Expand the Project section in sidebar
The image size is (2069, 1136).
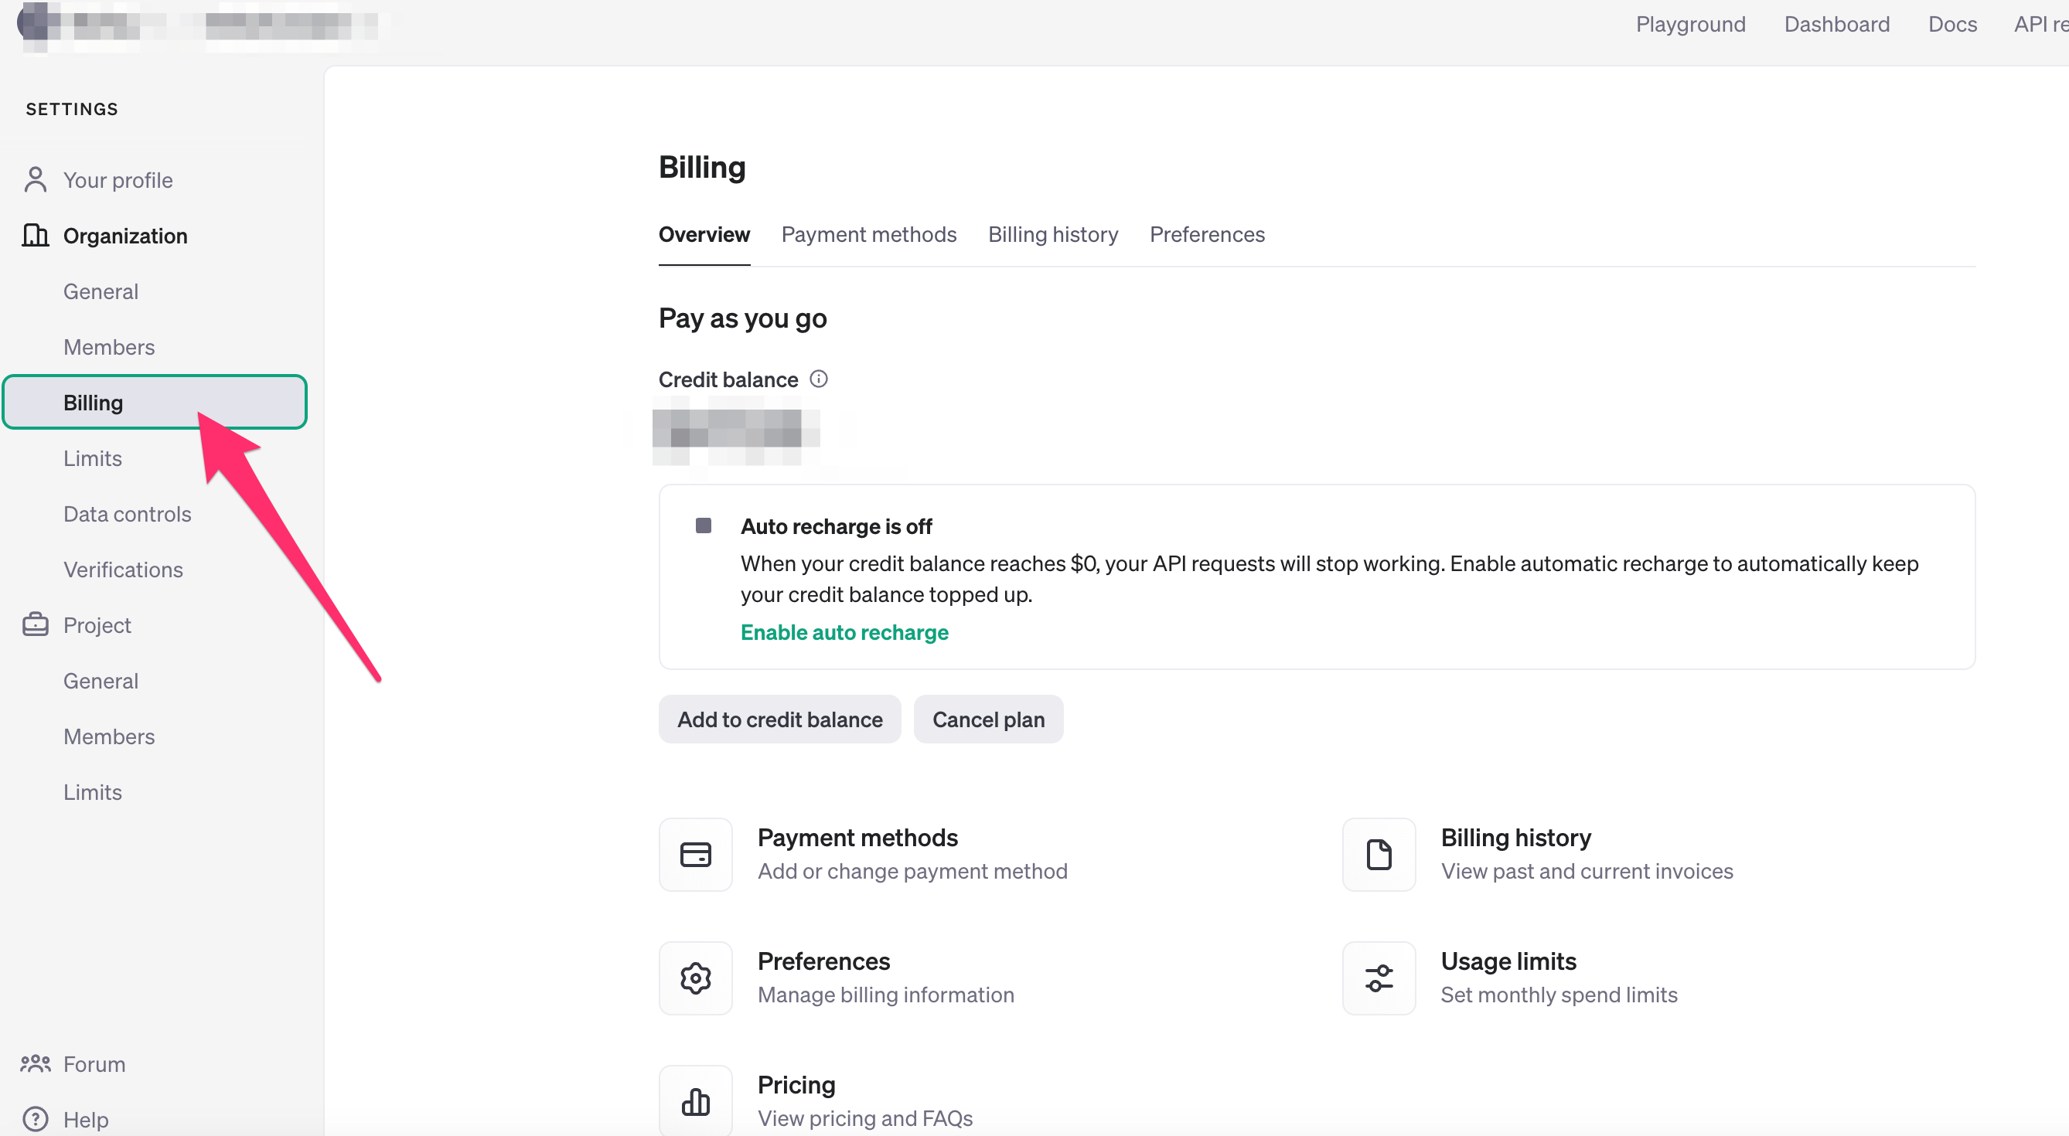point(97,625)
